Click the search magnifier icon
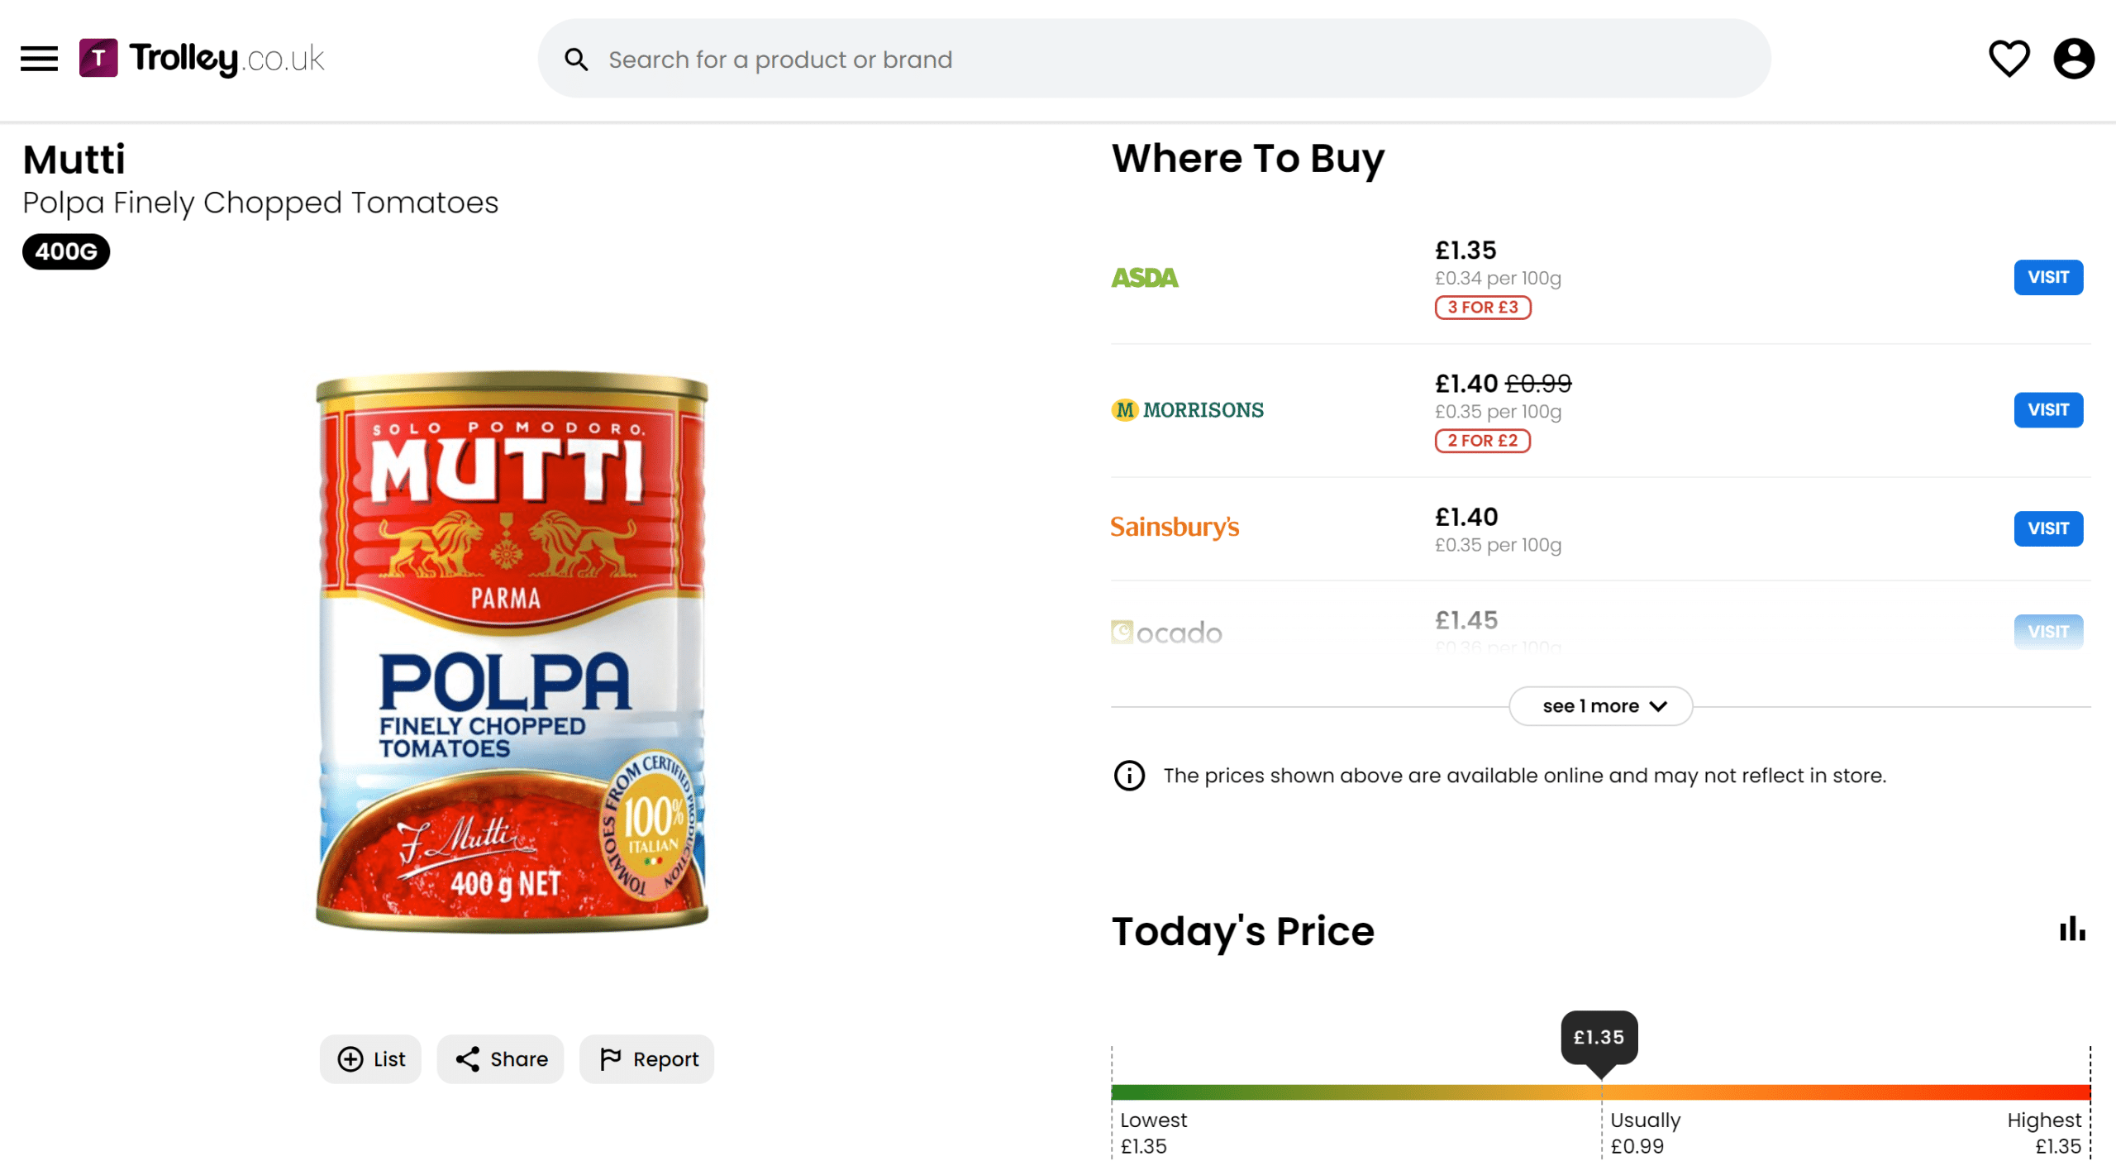 pyautogui.click(x=576, y=60)
